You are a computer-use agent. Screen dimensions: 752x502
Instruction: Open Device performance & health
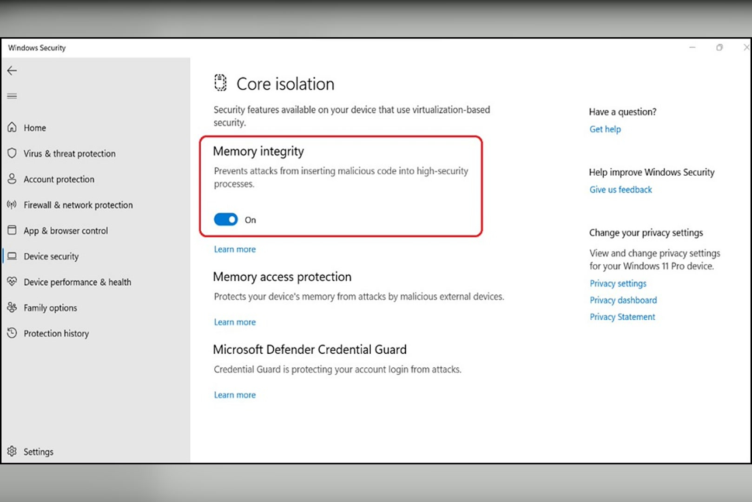77,282
